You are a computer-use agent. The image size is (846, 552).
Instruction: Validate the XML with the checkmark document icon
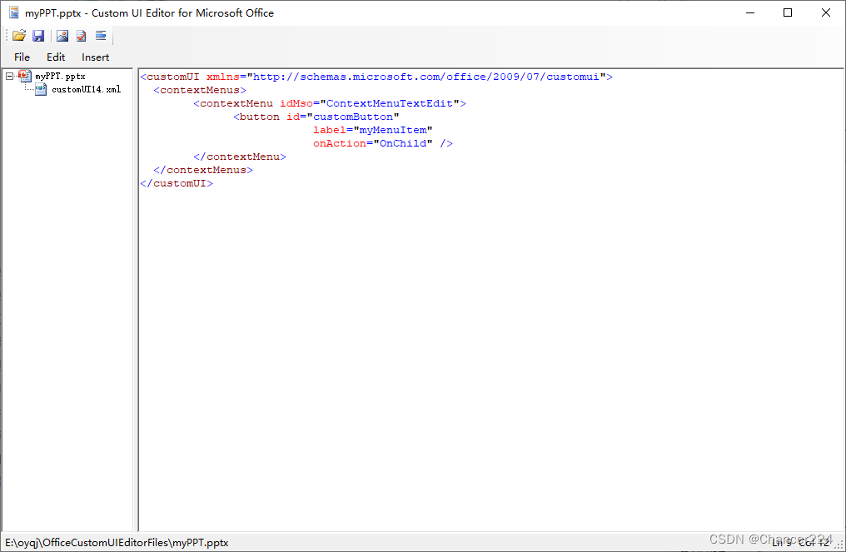tap(81, 36)
